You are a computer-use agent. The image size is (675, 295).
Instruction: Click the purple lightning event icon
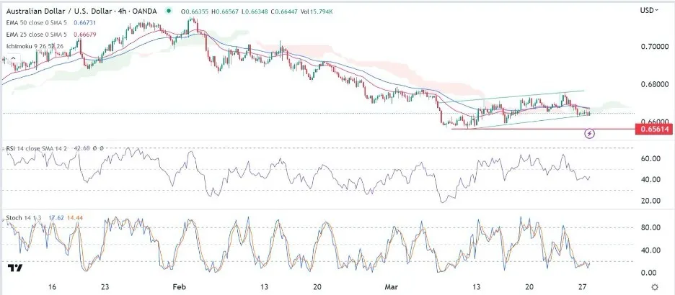click(589, 134)
